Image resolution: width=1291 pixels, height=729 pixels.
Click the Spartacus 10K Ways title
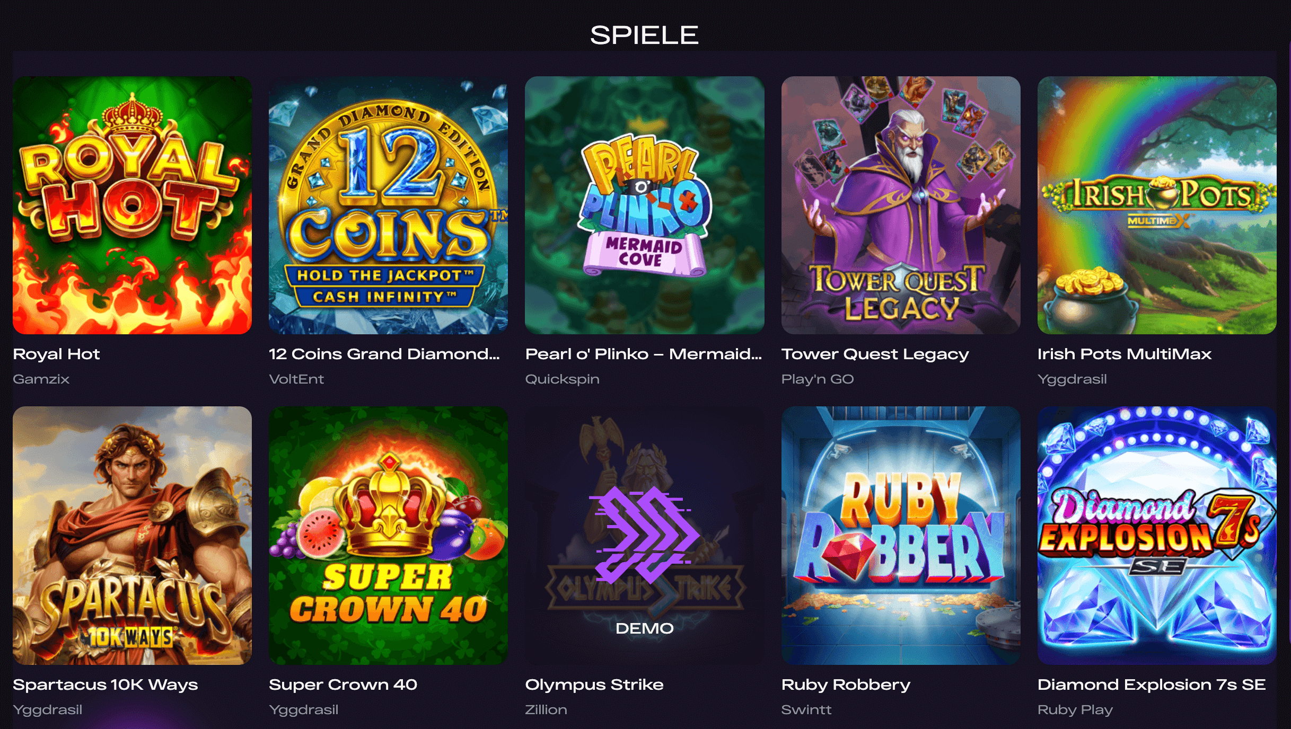tap(105, 684)
